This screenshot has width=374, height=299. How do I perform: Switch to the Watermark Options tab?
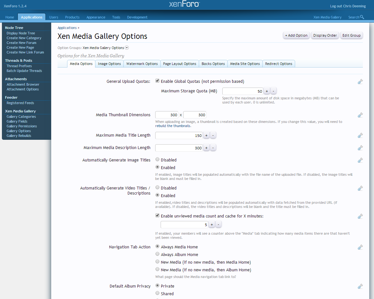click(142, 64)
